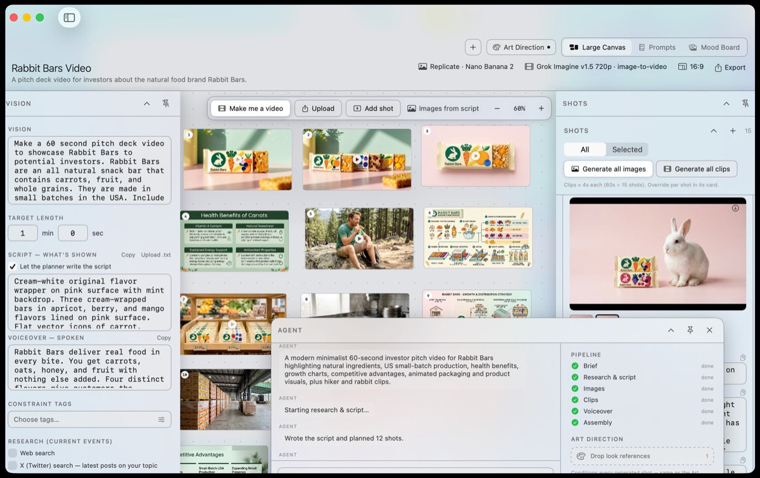Zoom in the canvas with plus
The image size is (760, 478).
(x=541, y=108)
